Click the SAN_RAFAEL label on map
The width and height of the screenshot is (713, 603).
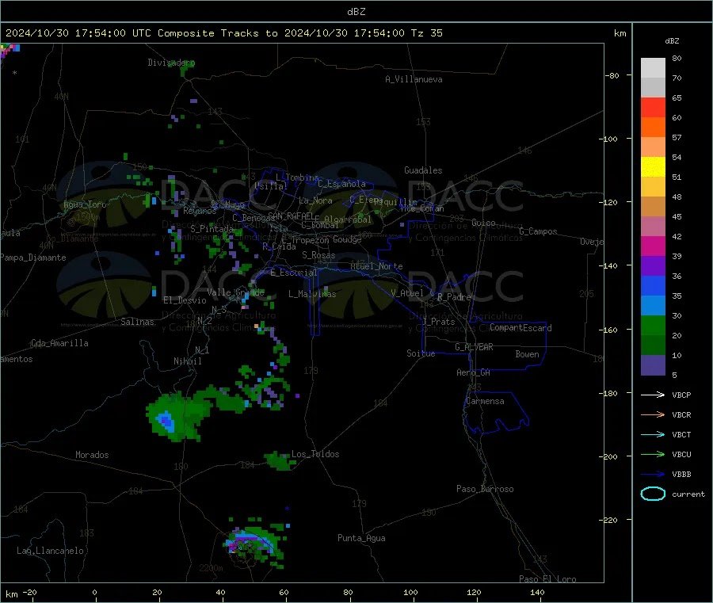(290, 216)
